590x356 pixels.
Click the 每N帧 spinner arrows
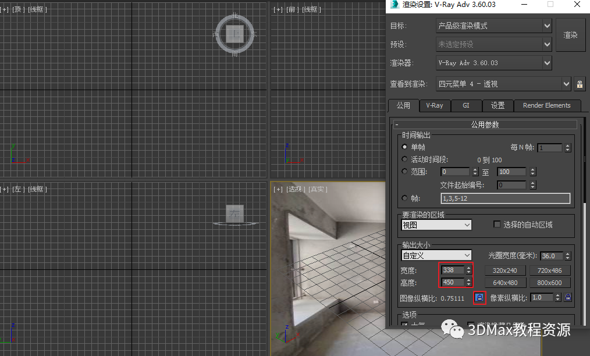click(568, 148)
